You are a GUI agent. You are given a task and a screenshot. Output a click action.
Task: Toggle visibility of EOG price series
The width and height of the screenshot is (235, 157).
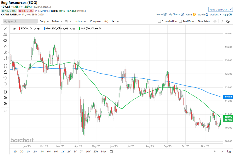click(x=14, y=29)
